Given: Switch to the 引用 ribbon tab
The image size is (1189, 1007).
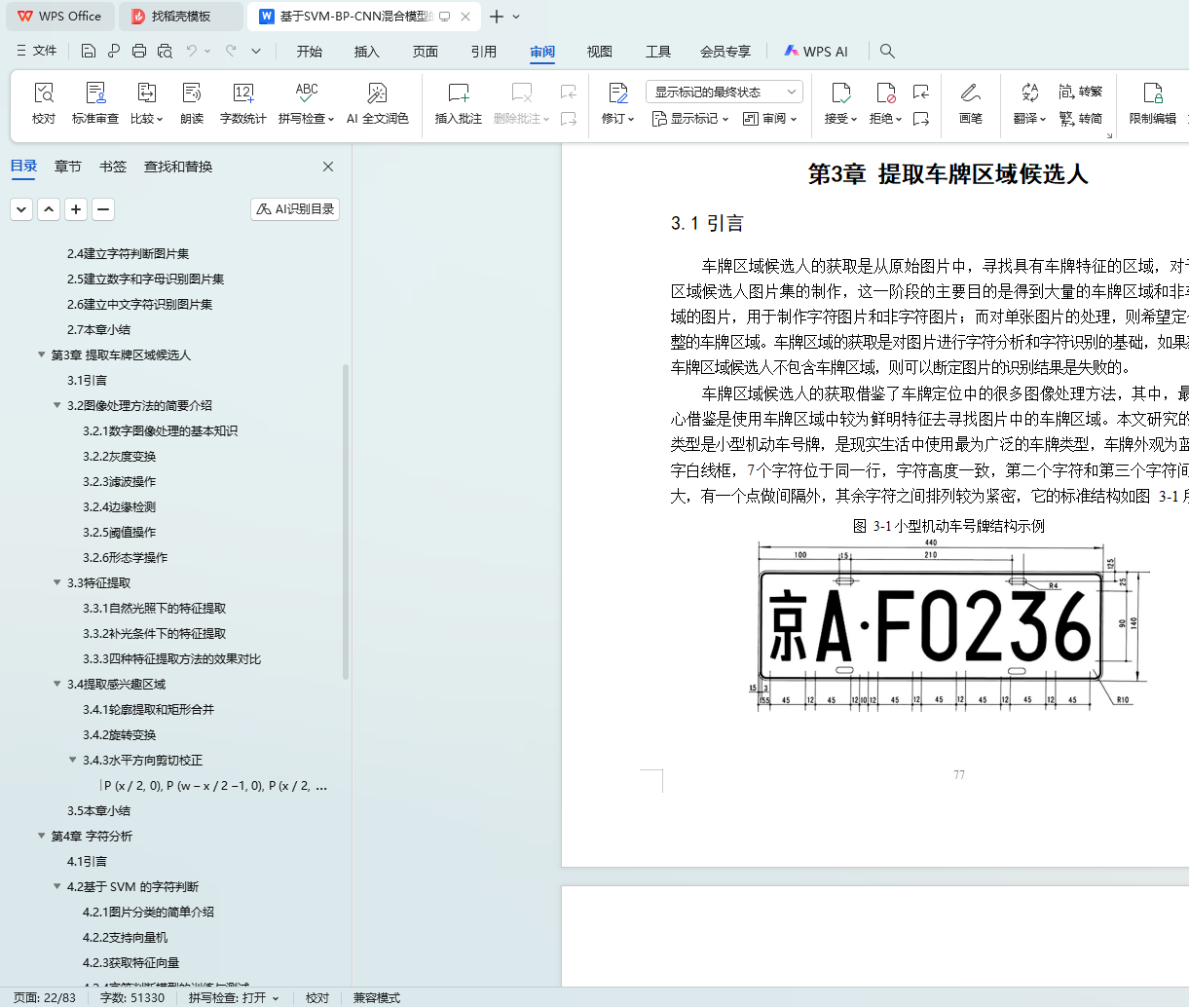Looking at the screenshot, I should coord(484,52).
